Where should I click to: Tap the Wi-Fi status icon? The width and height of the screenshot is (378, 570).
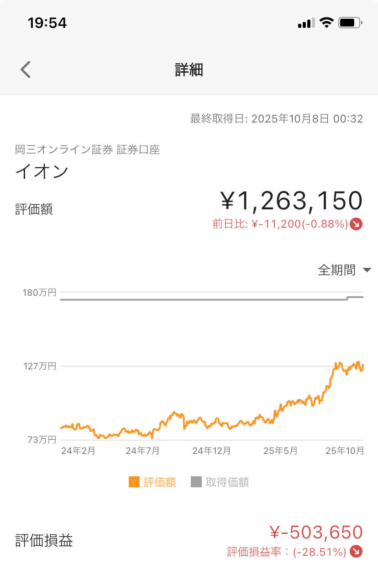[x=326, y=23]
